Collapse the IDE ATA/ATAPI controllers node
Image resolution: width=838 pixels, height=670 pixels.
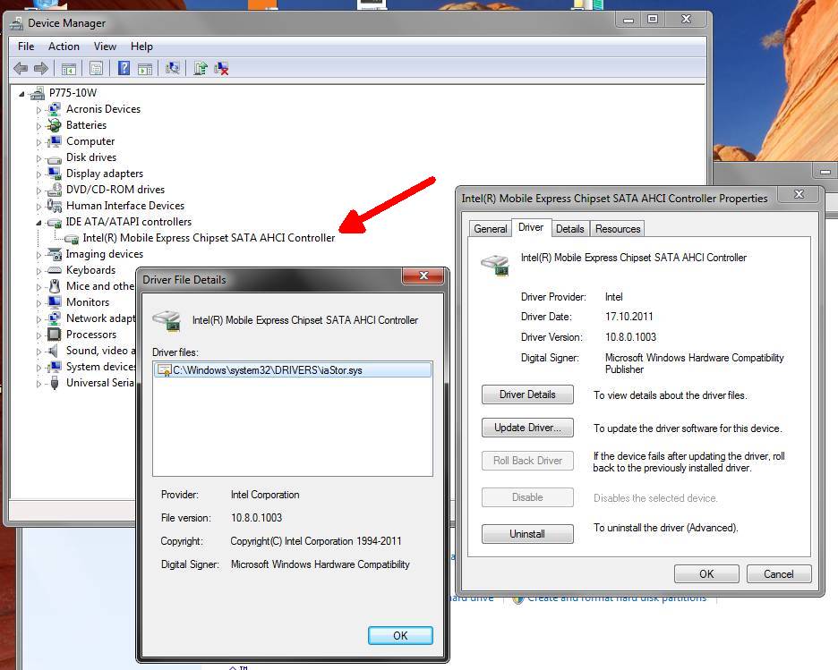[38, 223]
